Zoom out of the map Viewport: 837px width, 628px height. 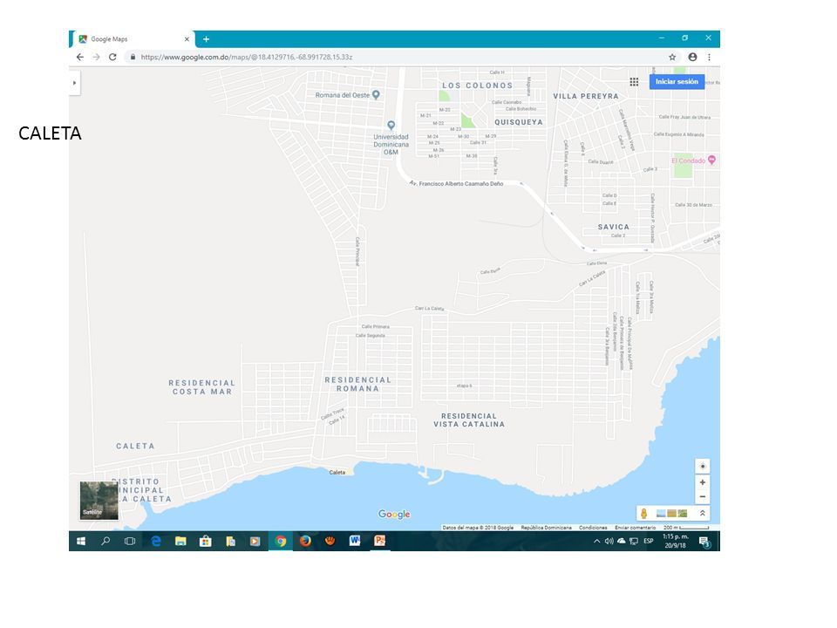pos(703,496)
